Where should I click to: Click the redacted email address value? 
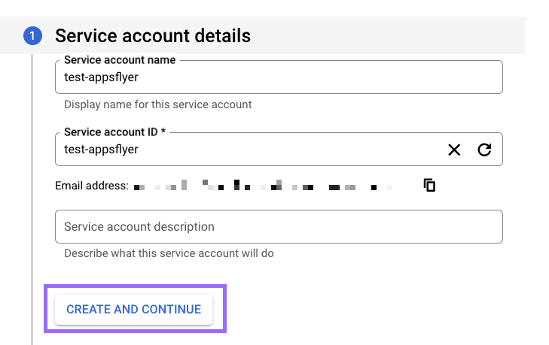(x=264, y=186)
